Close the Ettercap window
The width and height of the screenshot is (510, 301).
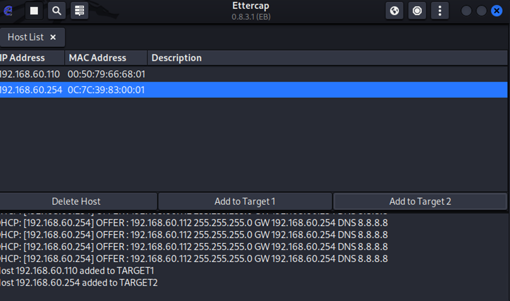pos(497,11)
